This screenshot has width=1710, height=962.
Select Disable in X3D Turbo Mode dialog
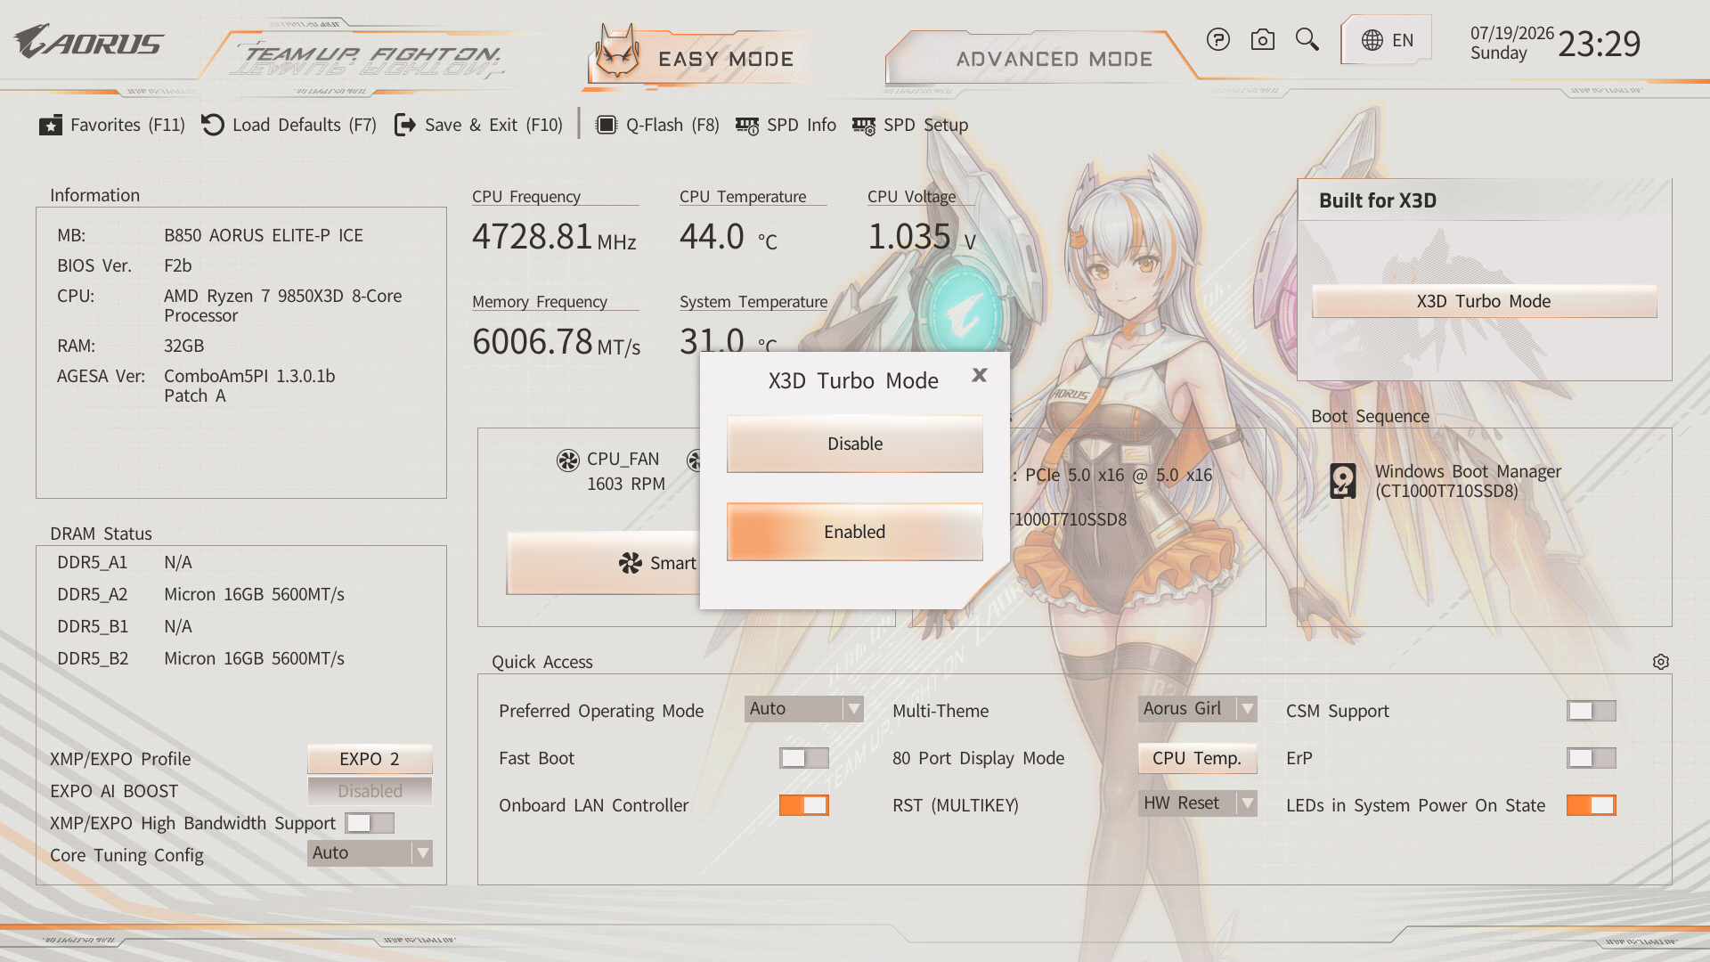pos(855,444)
